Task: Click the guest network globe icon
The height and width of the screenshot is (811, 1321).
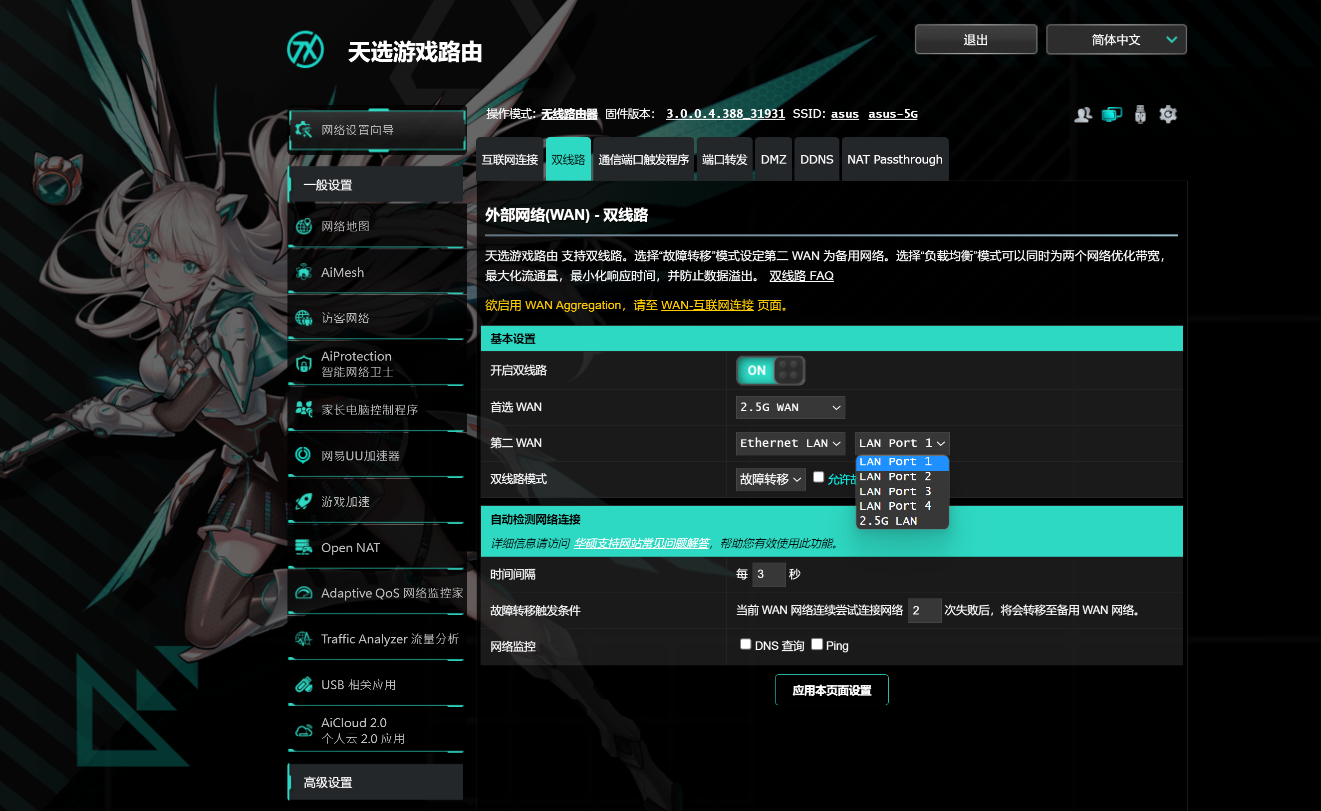Action: (304, 318)
